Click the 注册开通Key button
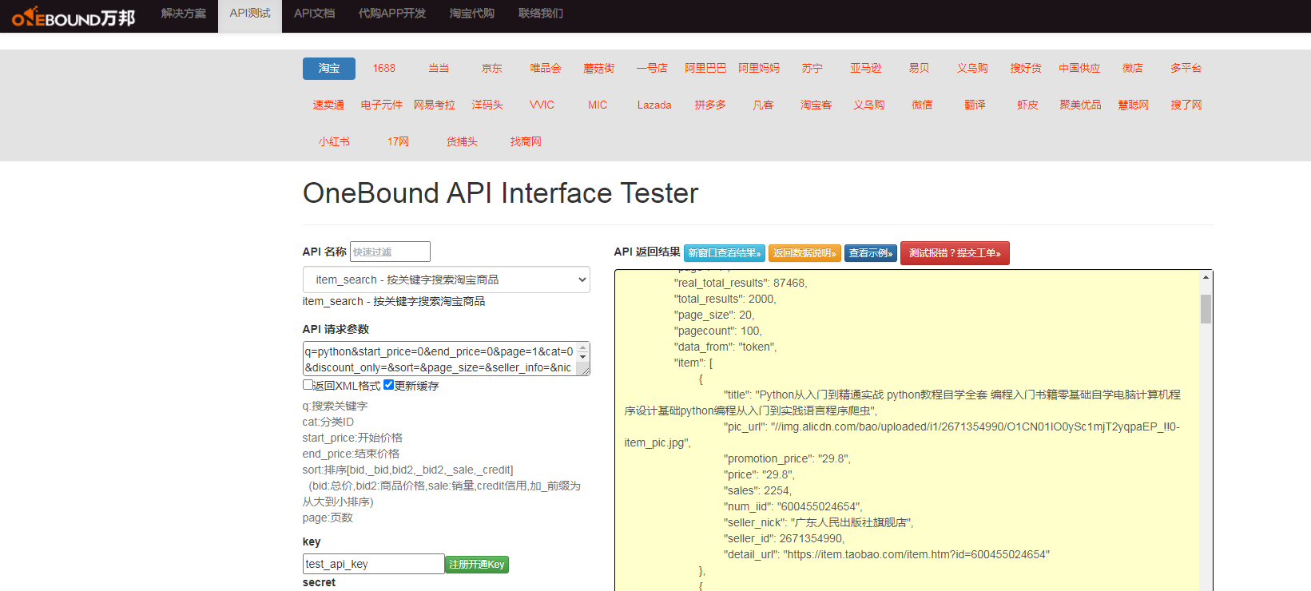The image size is (1311, 591). 477,565
